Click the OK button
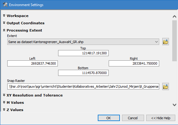The image size is (178, 125). [109, 118]
